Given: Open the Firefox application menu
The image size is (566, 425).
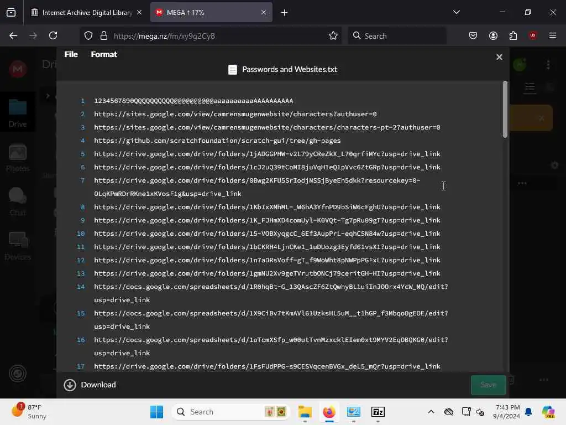Looking at the screenshot, I should point(552,35).
